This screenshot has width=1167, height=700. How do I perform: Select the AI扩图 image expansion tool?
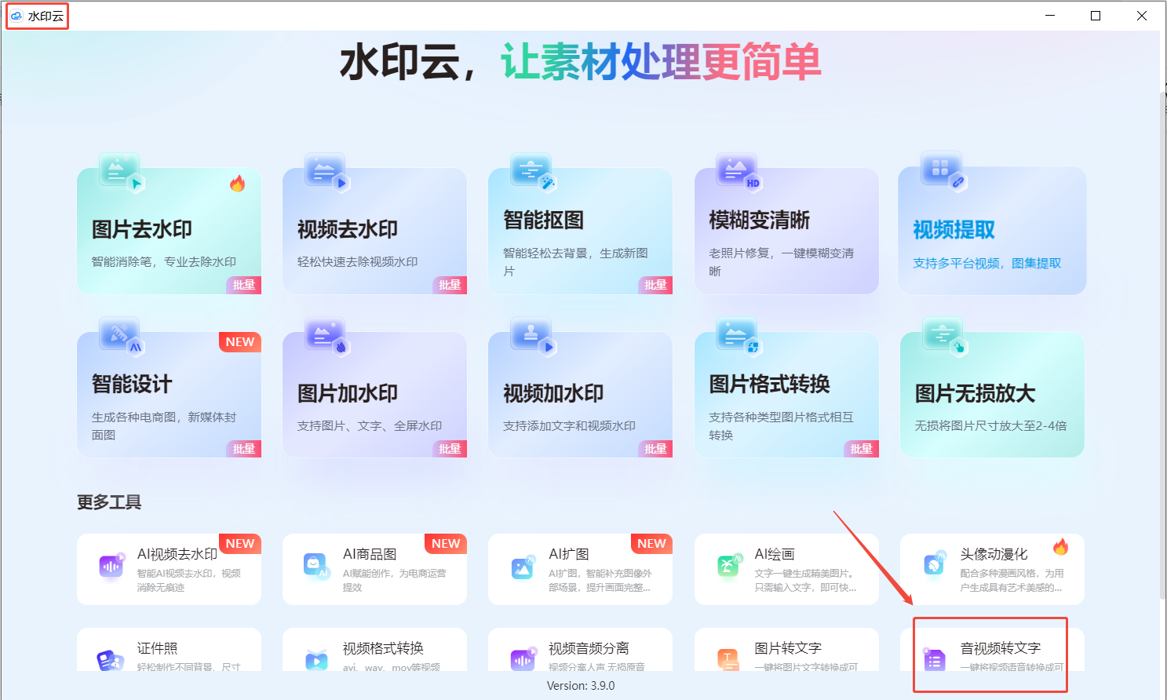click(580, 569)
